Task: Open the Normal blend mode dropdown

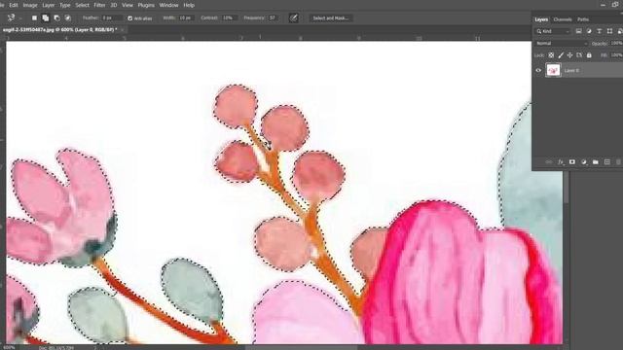Action: coord(561,43)
